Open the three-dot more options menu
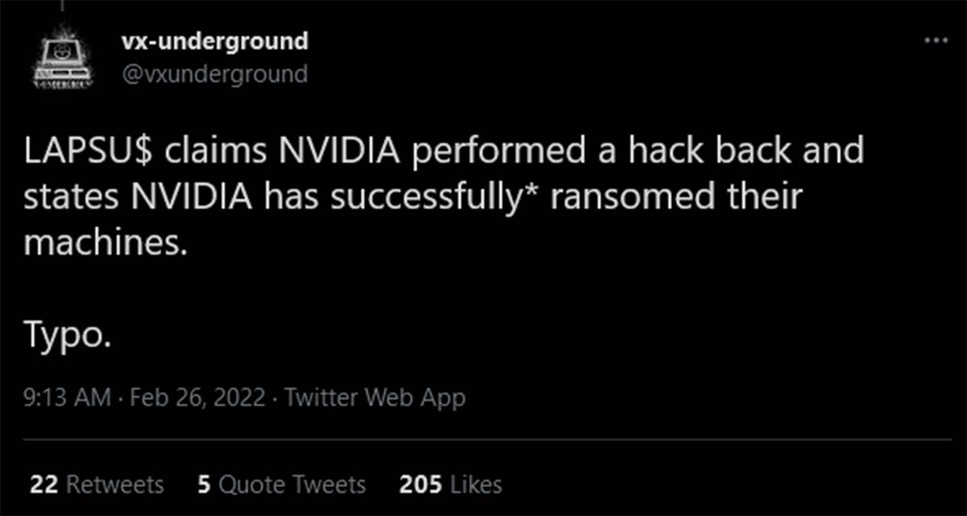Viewport: 967px width, 516px height. (936, 41)
